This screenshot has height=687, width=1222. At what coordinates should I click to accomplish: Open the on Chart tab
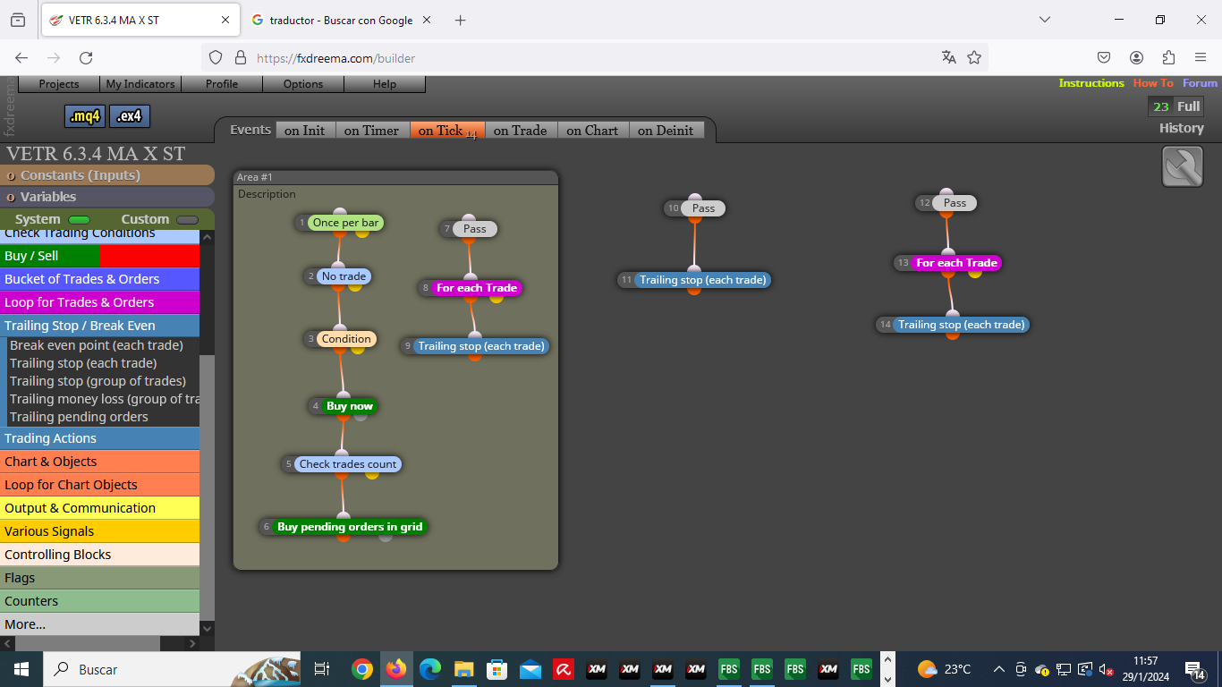pos(592,131)
